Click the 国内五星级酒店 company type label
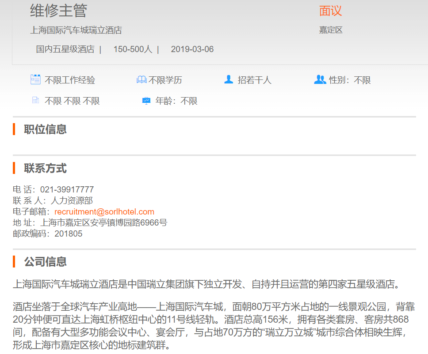 pos(65,49)
